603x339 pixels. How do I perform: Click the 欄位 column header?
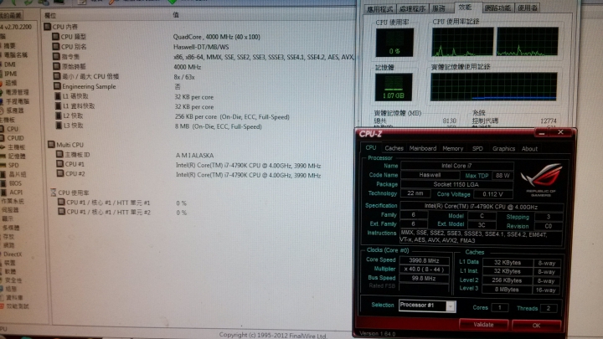[50, 15]
